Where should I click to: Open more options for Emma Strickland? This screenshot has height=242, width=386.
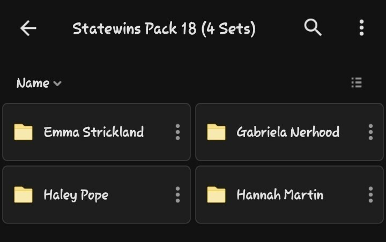[x=178, y=132]
